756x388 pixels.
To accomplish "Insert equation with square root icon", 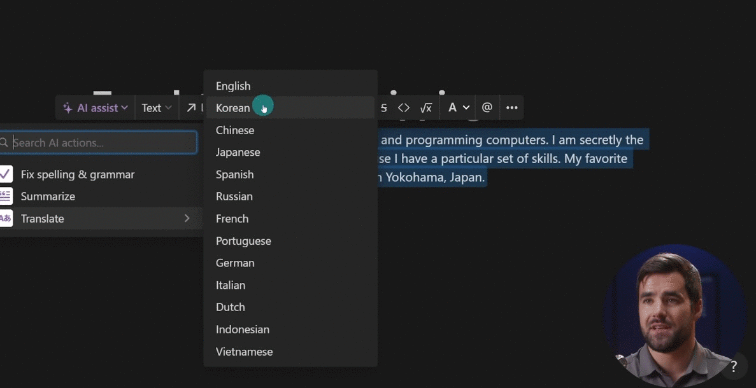I will [426, 108].
